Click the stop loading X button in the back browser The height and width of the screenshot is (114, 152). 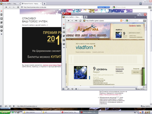18,7
